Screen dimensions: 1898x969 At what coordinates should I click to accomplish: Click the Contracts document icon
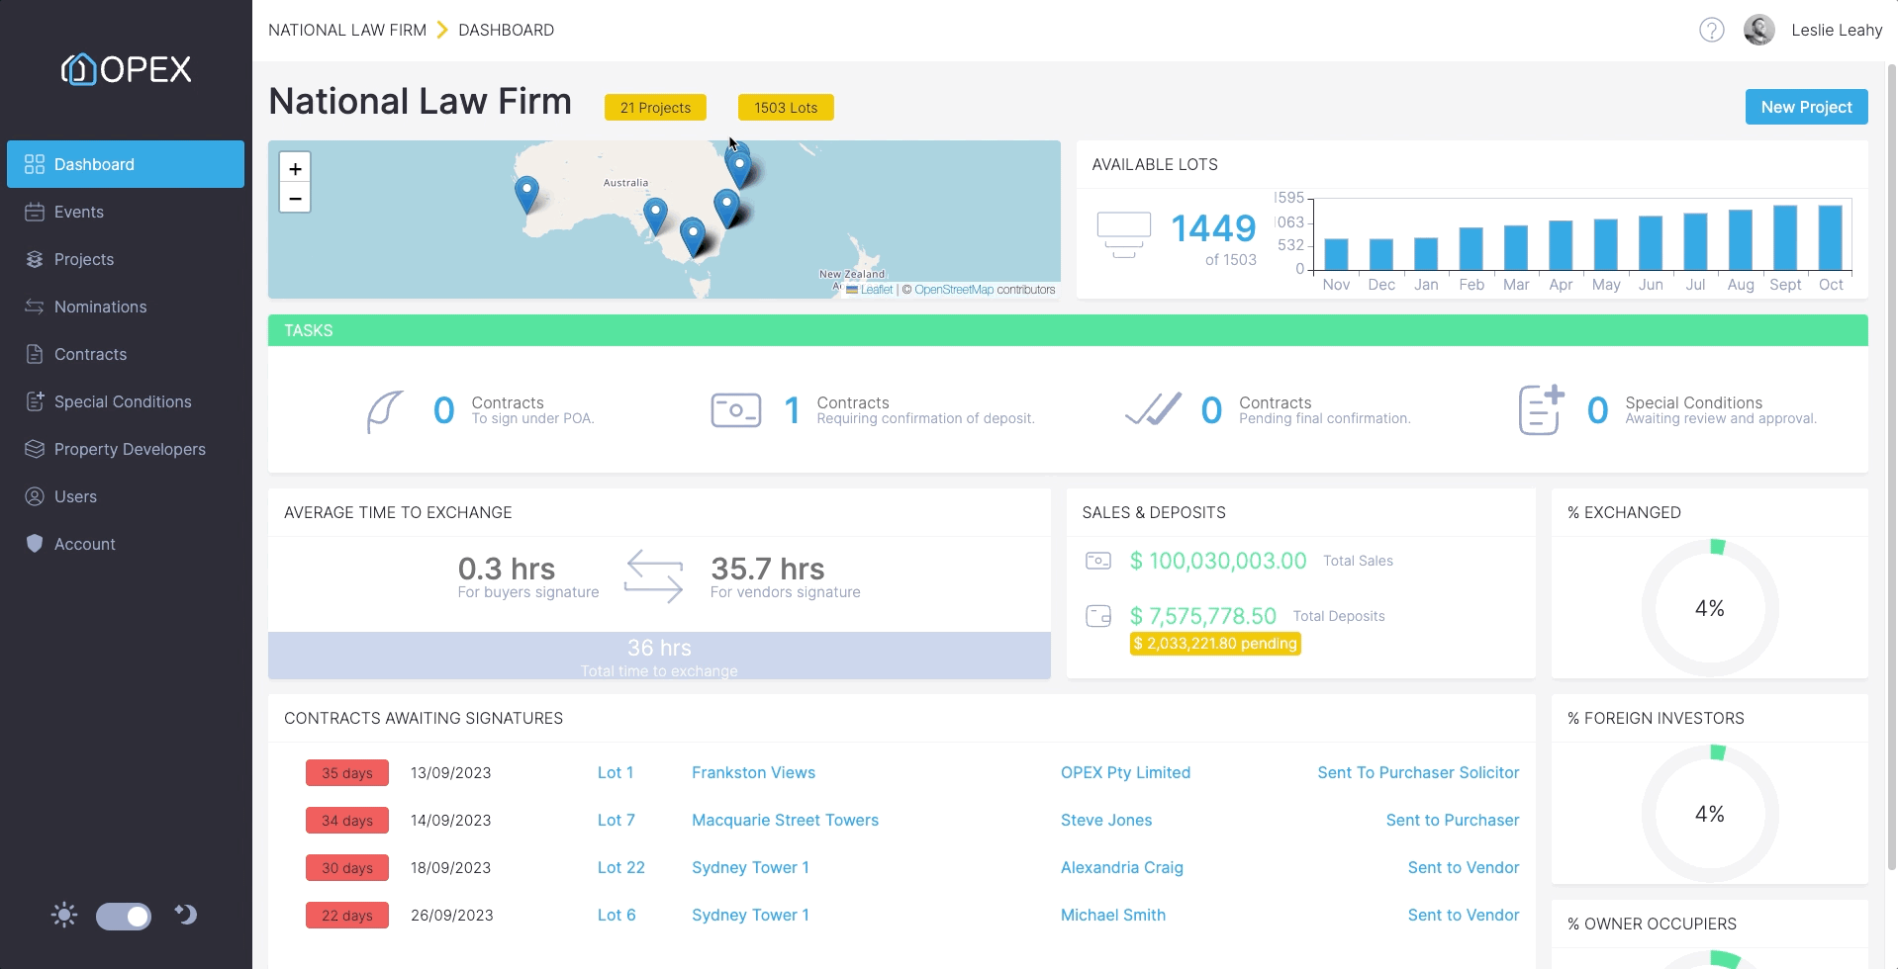[35, 354]
